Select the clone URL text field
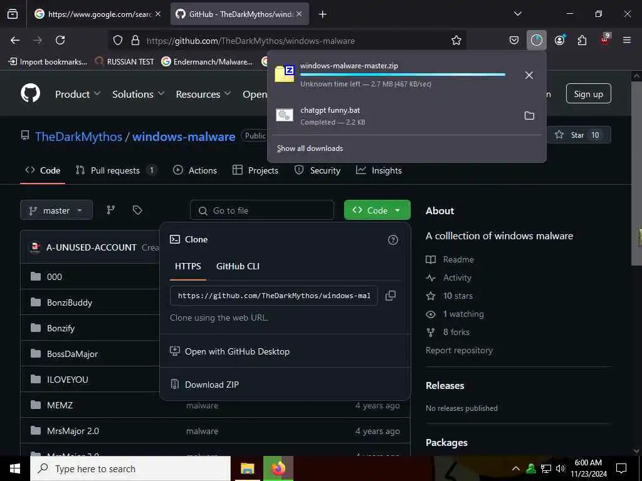 point(274,296)
